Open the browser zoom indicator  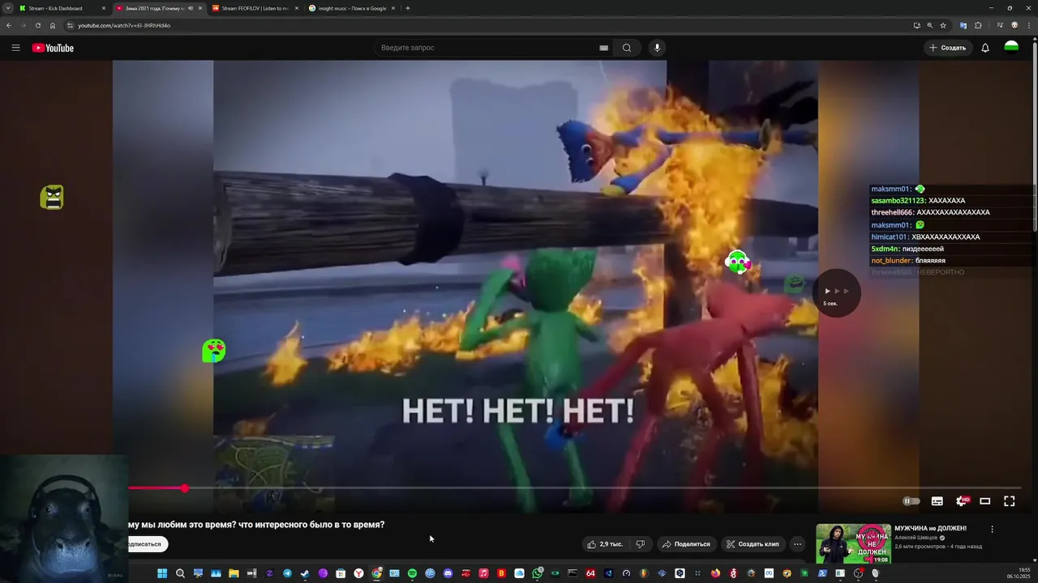pyautogui.click(x=929, y=25)
